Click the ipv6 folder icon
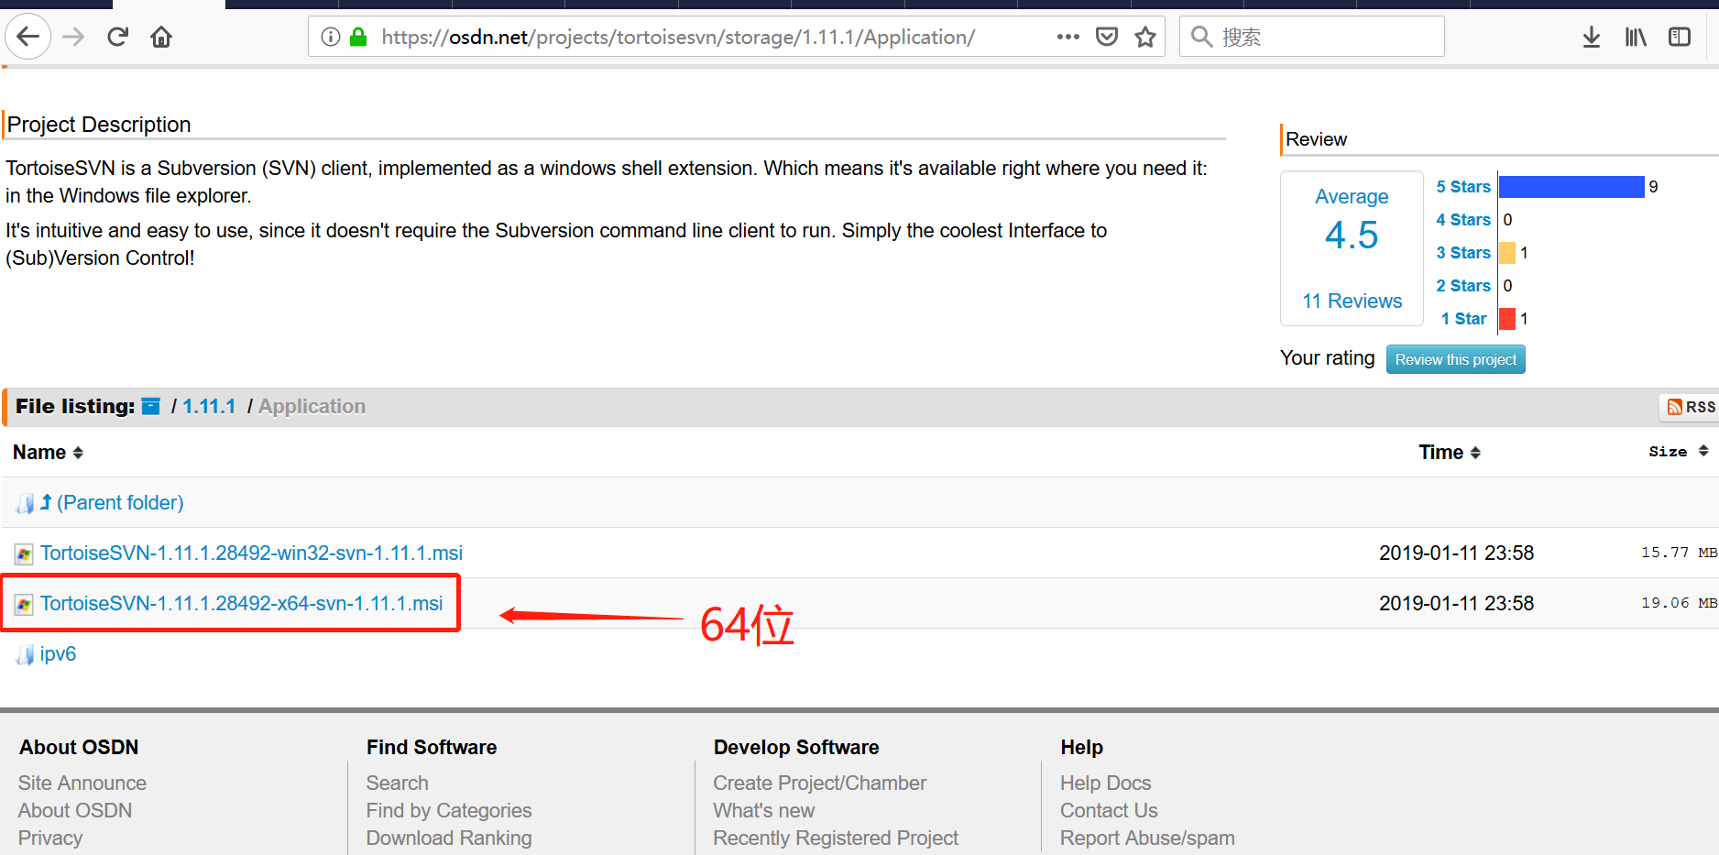This screenshot has height=855, width=1719. (x=25, y=654)
